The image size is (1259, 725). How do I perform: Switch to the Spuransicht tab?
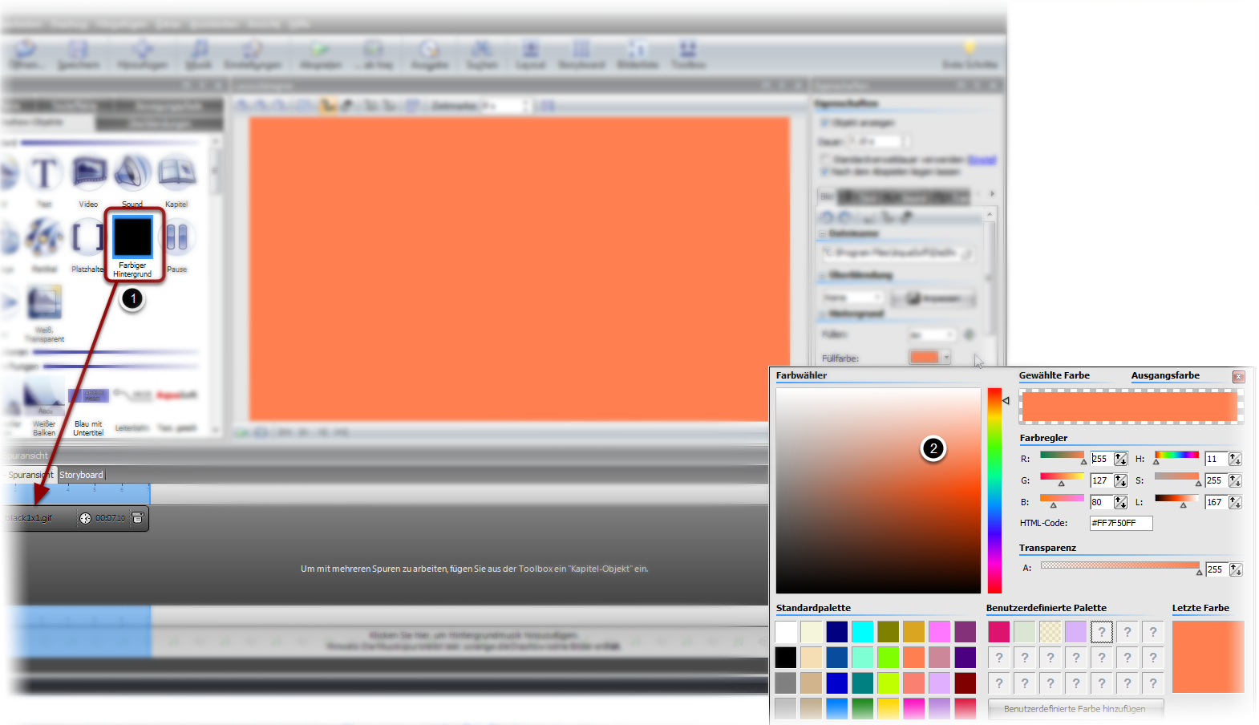point(29,475)
